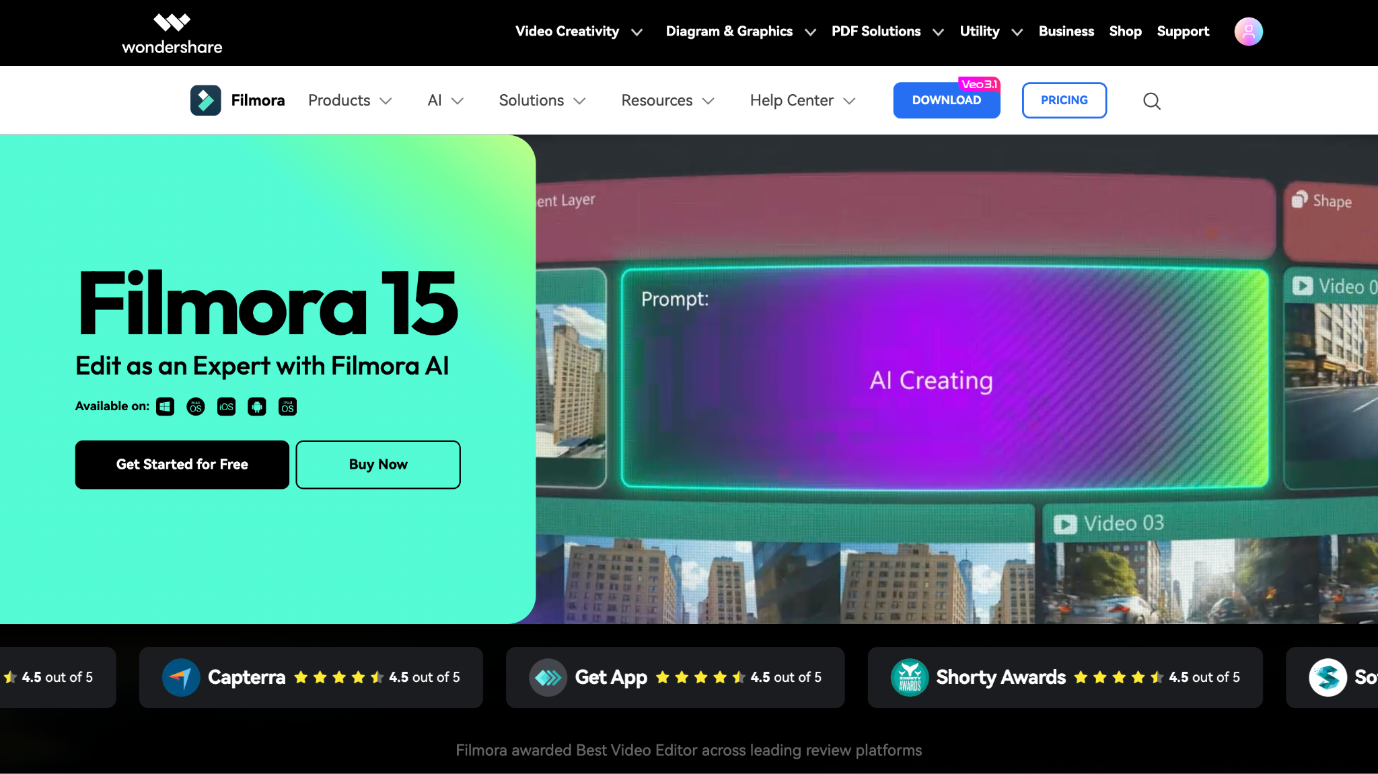This screenshot has width=1378, height=774.
Task: Open the Capterra rating card
Action: 311,677
